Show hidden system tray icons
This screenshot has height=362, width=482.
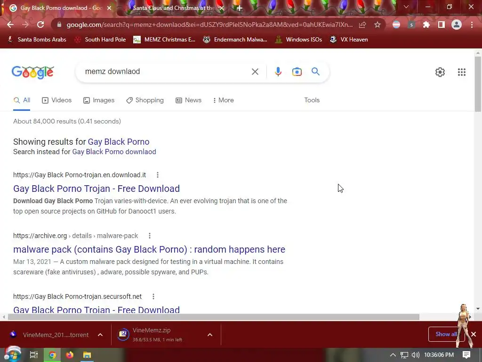pos(393,355)
